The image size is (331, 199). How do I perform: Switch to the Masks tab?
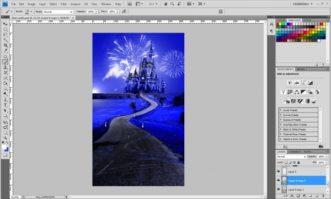pos(301,69)
